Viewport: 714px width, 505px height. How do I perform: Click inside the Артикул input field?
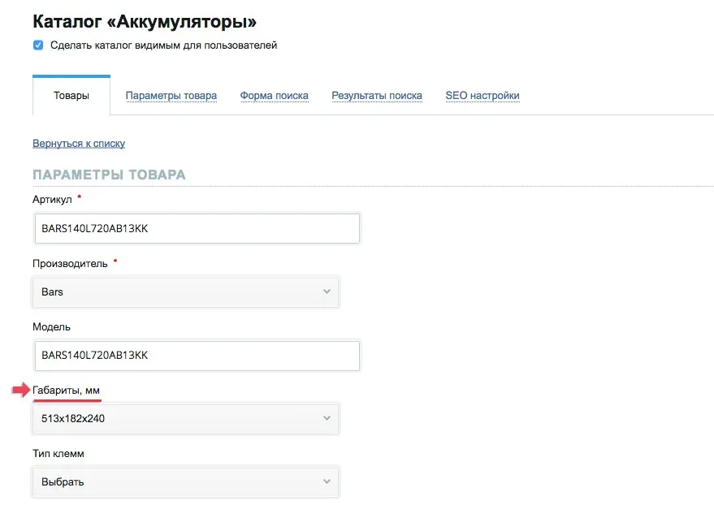pos(195,228)
